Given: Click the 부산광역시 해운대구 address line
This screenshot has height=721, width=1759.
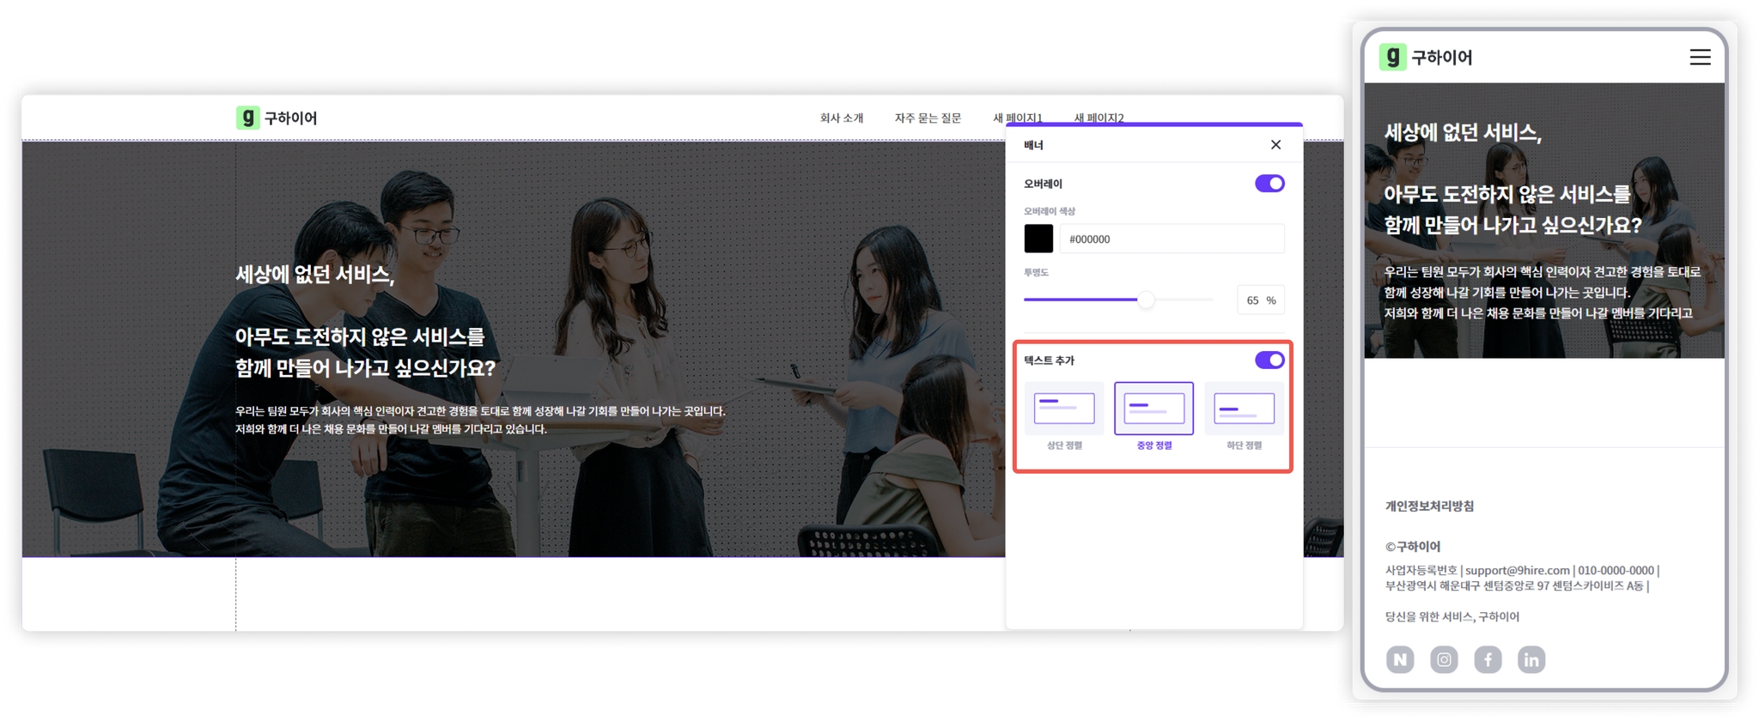Looking at the screenshot, I should pos(1517,586).
